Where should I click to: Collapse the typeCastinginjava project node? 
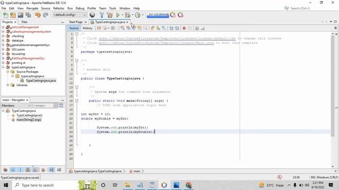coord(3,67)
